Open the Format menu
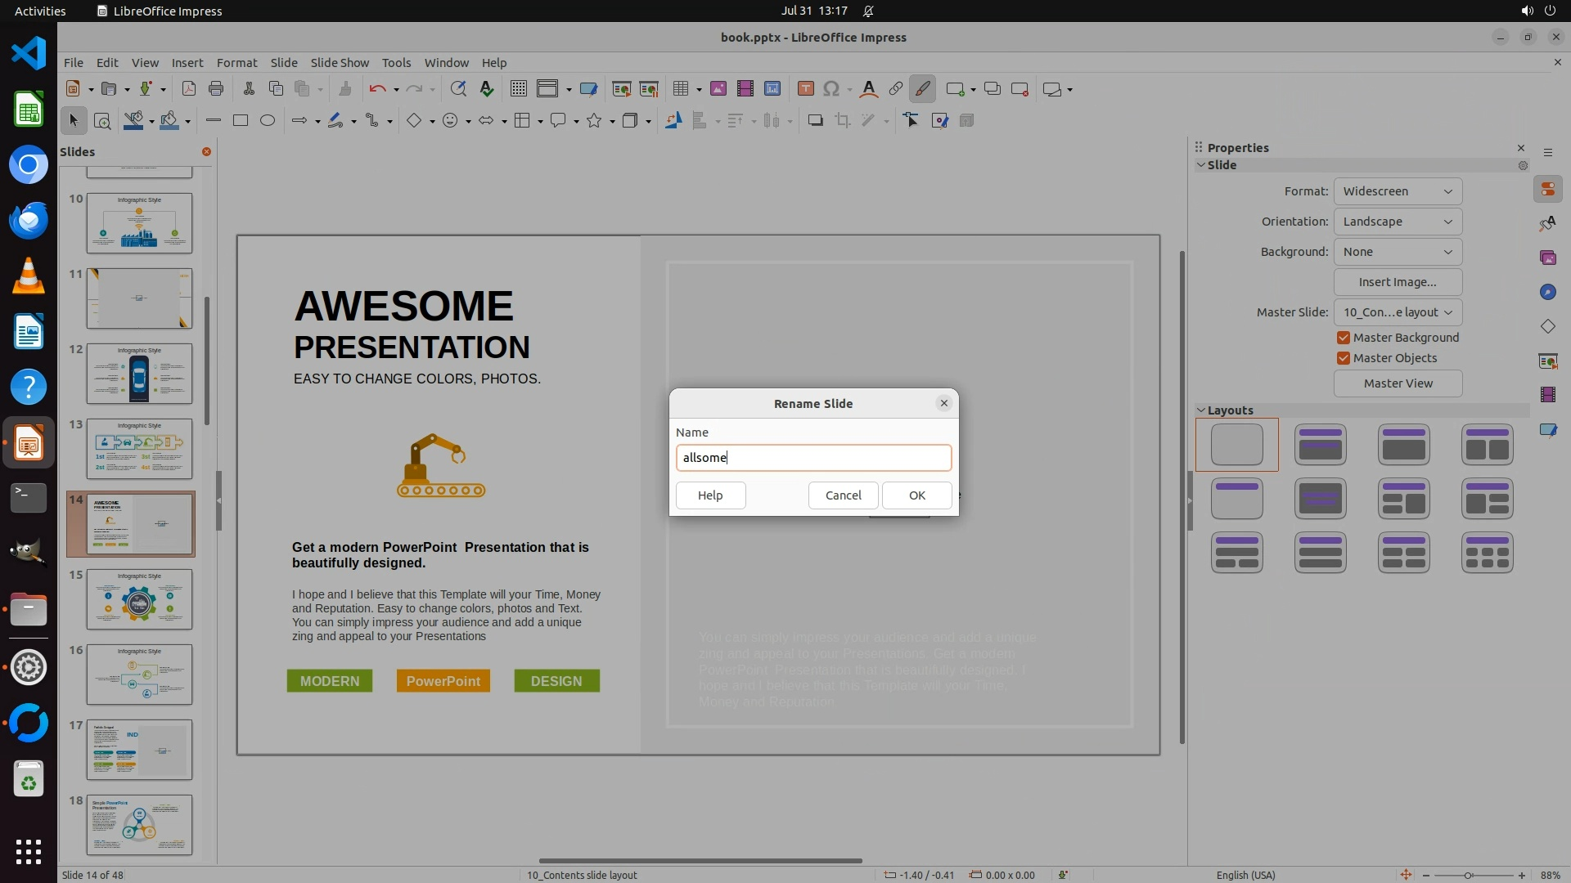This screenshot has height=883, width=1571. (236, 63)
